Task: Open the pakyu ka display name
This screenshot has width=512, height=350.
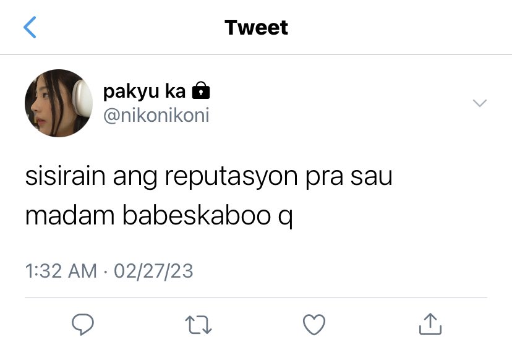Action: (x=144, y=91)
